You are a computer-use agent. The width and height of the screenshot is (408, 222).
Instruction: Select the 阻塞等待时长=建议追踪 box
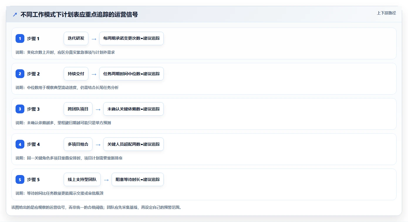coord(138,179)
